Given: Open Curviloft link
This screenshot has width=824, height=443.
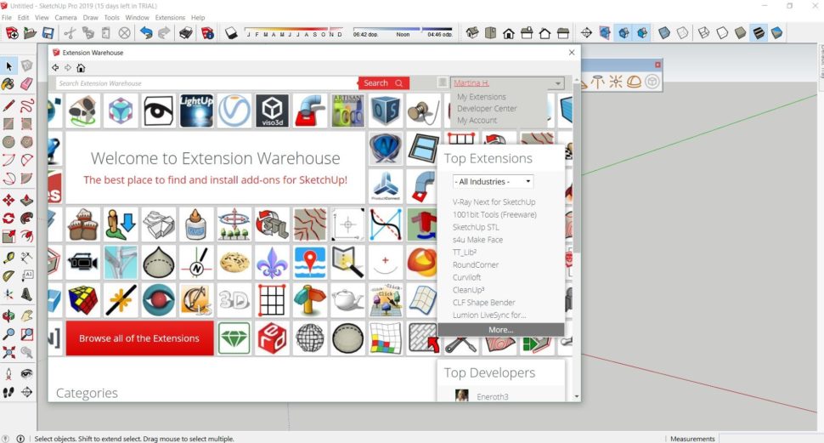Looking at the screenshot, I should click(466, 277).
